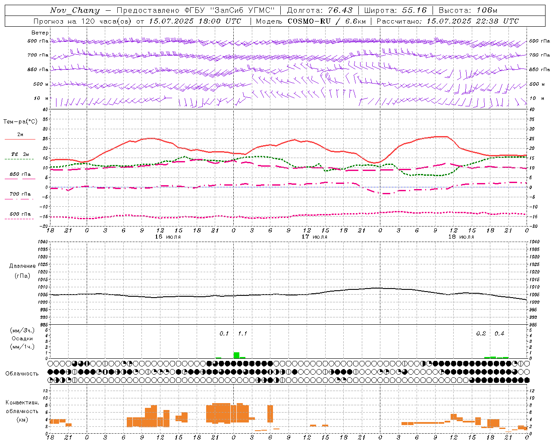Image resolution: width=552 pixels, height=441 pixels.
Task: Click the 700 гПа temperature legend entry
Action: point(20,194)
